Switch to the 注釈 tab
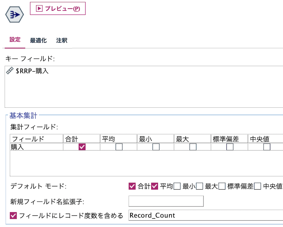The height and width of the screenshot is (227, 283). (x=62, y=40)
